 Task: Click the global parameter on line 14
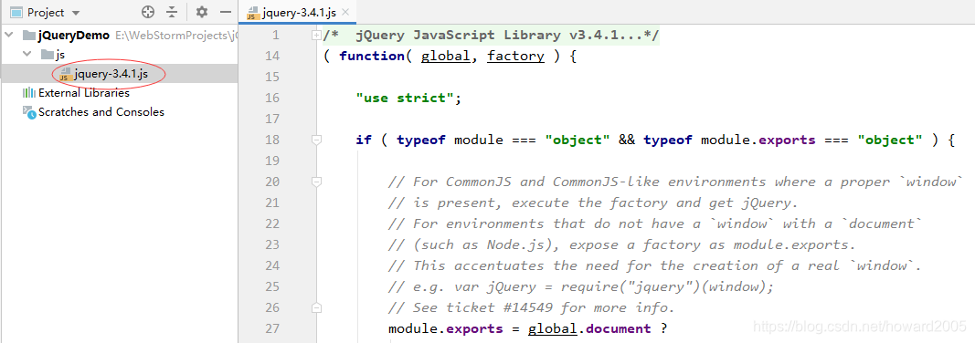[445, 57]
